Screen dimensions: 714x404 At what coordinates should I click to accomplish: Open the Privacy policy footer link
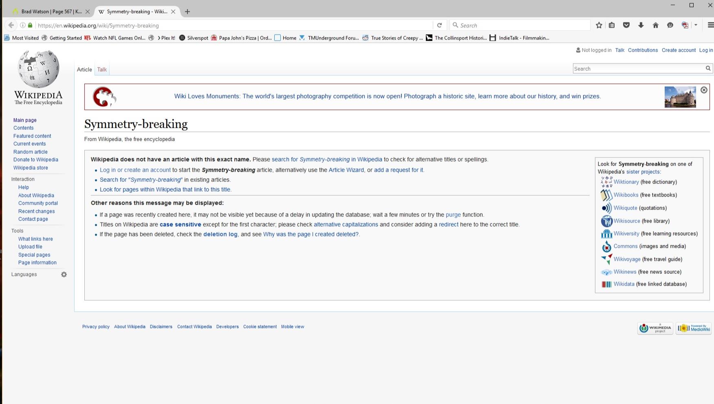96,327
